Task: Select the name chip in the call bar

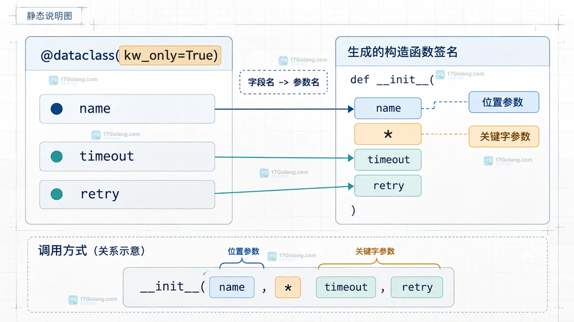Action: [x=232, y=287]
